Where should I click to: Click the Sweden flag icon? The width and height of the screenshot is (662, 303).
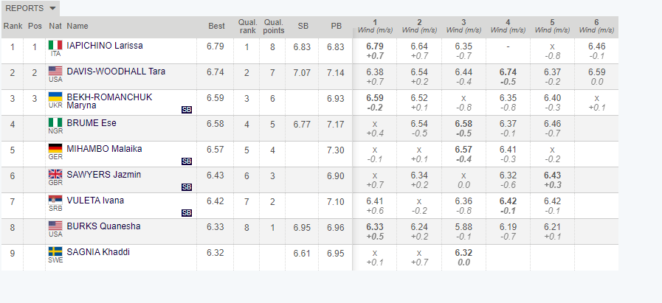55,251
